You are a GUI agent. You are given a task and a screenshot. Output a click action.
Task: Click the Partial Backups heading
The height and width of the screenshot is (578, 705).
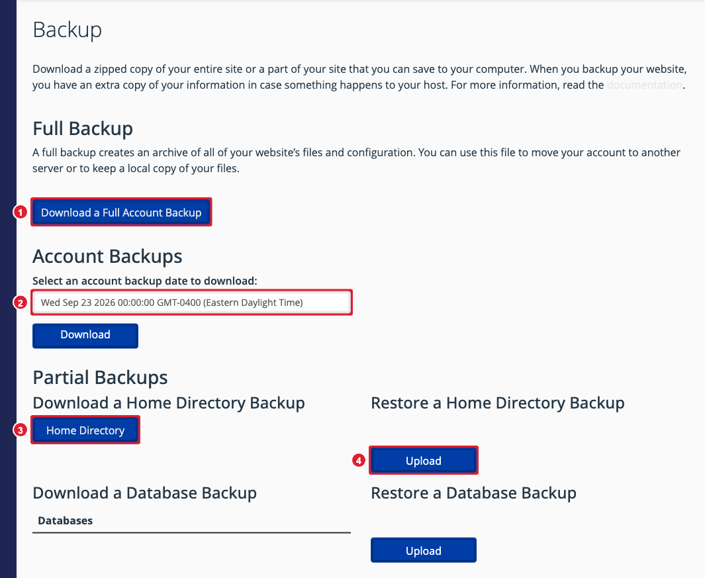[x=100, y=377]
